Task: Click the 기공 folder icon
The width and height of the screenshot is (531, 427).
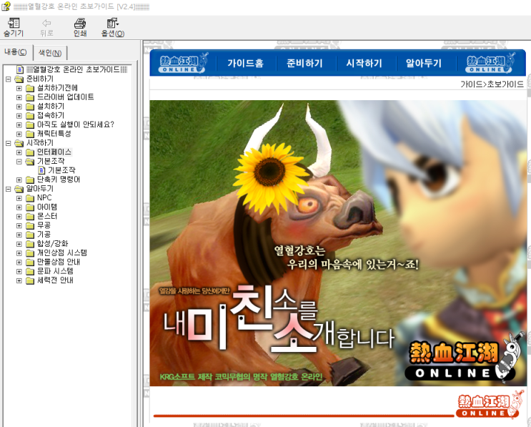Action: point(30,235)
